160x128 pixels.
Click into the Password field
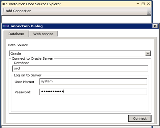(x=93, y=92)
